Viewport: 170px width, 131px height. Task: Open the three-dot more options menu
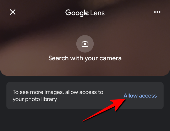click(157, 12)
